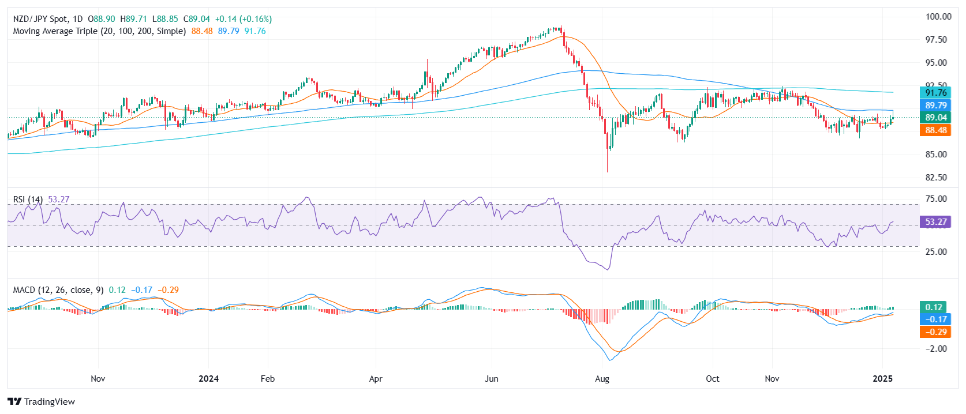Image resolution: width=966 pixels, height=414 pixels.
Task: Click the TradingView logo icon
Action: (14, 401)
